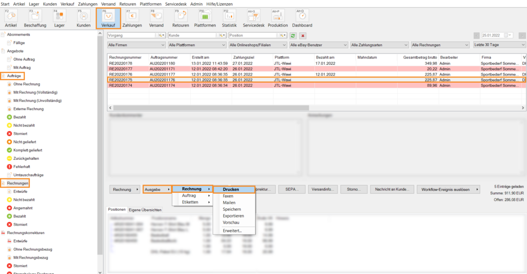Choose Vorschau from the submenu
The image size is (527, 274).
coord(231,223)
